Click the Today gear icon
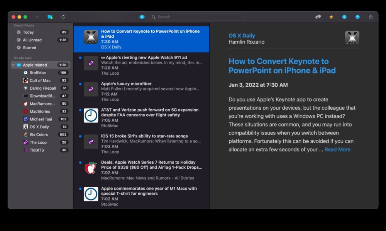The image size is (386, 231). 19,32
